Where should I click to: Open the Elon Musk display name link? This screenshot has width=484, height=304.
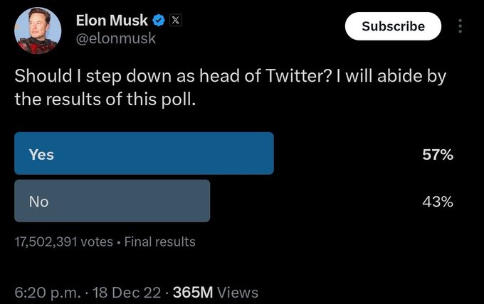pos(112,21)
